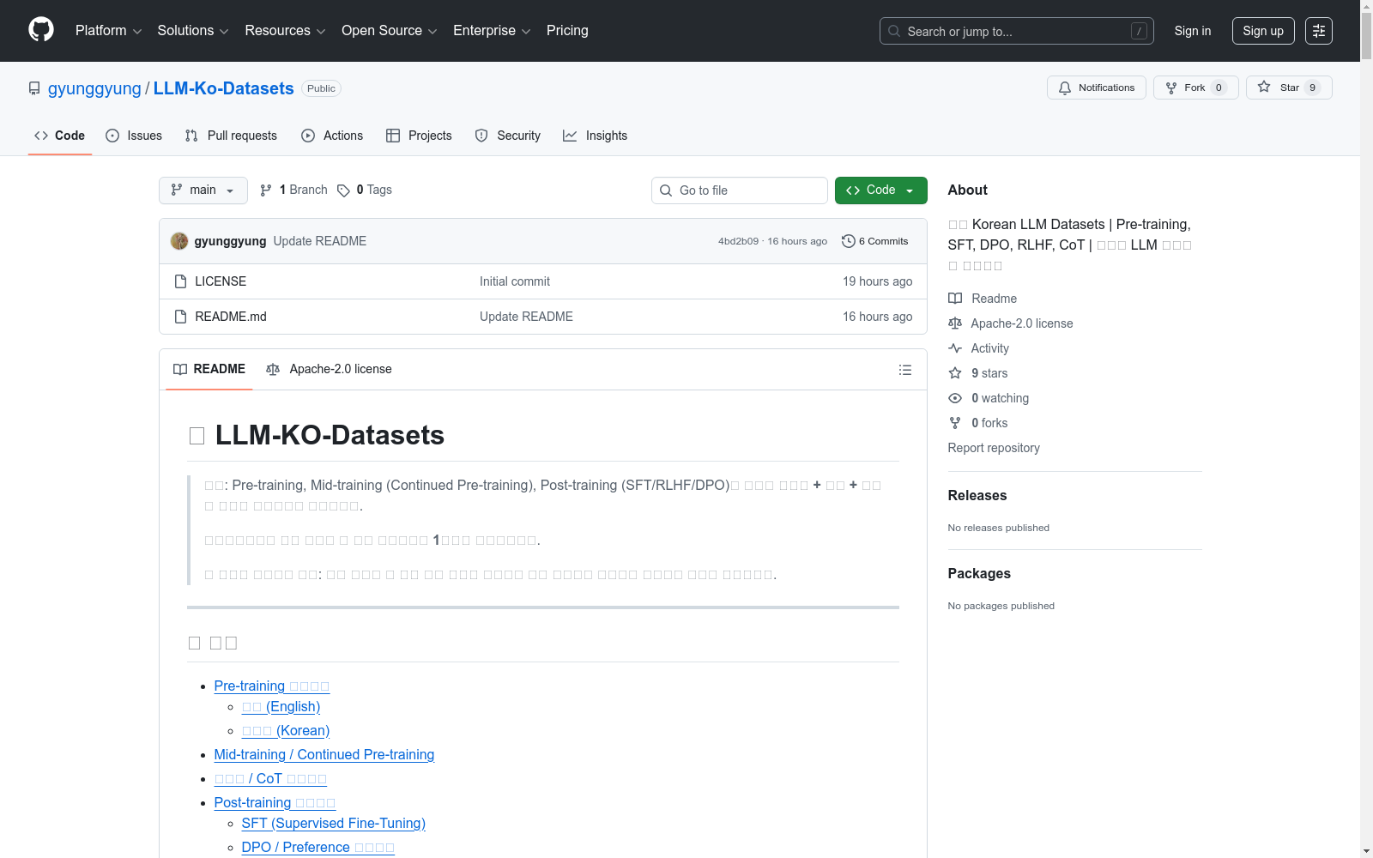The image size is (1373, 858).
Task: Select the README tab in file viewer
Action: 209,370
